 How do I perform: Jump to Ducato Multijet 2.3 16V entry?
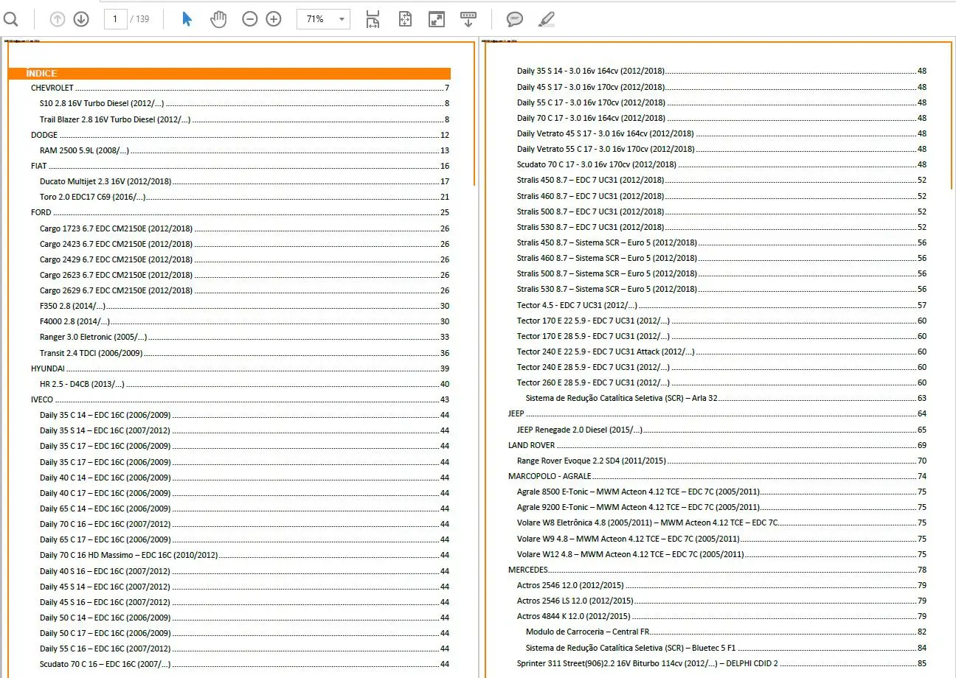245,181
